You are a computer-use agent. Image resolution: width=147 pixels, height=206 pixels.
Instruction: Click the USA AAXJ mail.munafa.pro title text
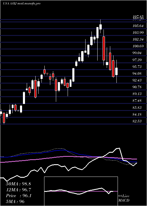point(22,4)
